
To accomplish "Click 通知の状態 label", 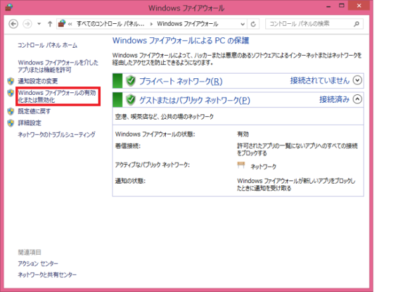I will tap(130, 181).
